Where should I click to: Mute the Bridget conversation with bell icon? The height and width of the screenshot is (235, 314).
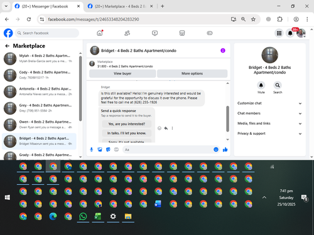tap(261, 85)
